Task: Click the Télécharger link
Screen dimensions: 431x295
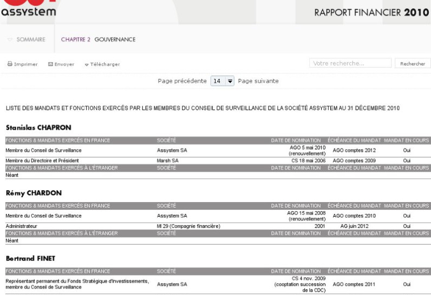Action: click(105, 64)
